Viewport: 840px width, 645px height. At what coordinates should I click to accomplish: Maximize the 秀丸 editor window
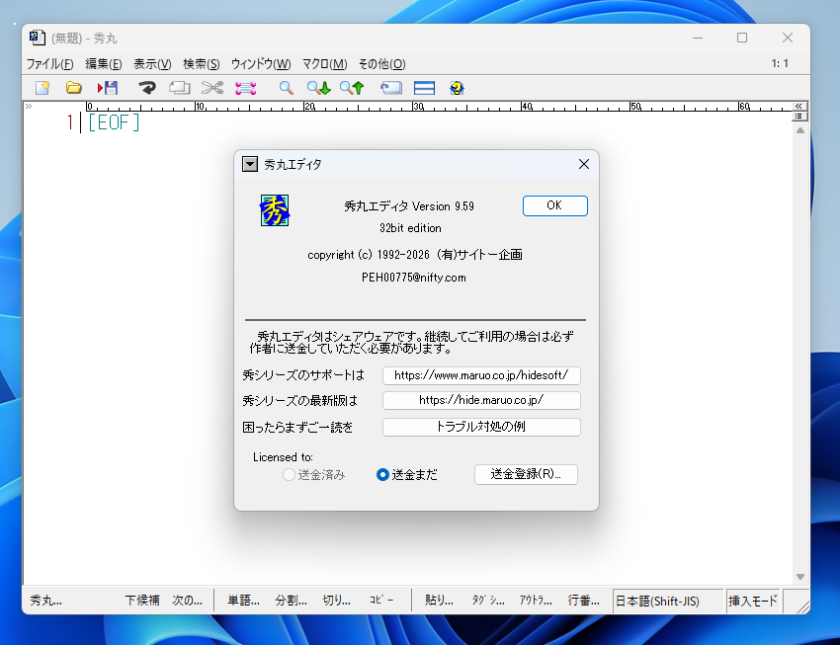pos(742,38)
